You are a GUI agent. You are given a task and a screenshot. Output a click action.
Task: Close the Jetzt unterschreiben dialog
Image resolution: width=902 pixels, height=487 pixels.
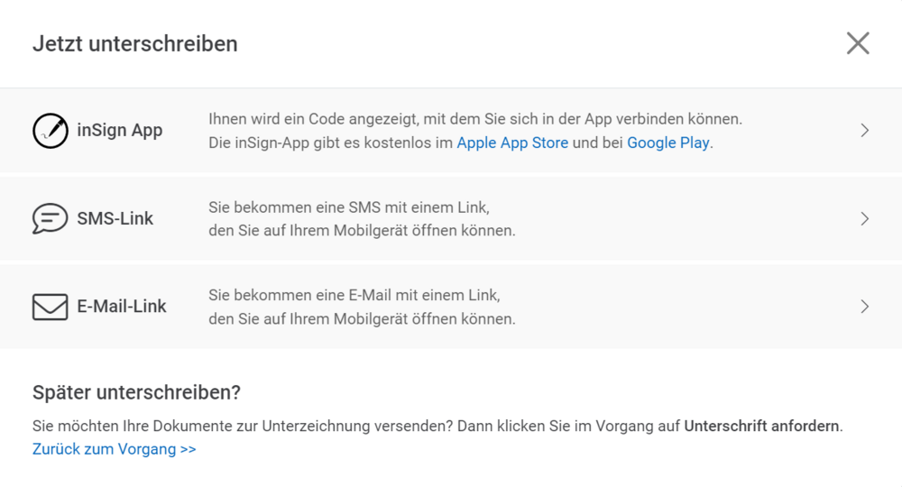click(858, 43)
